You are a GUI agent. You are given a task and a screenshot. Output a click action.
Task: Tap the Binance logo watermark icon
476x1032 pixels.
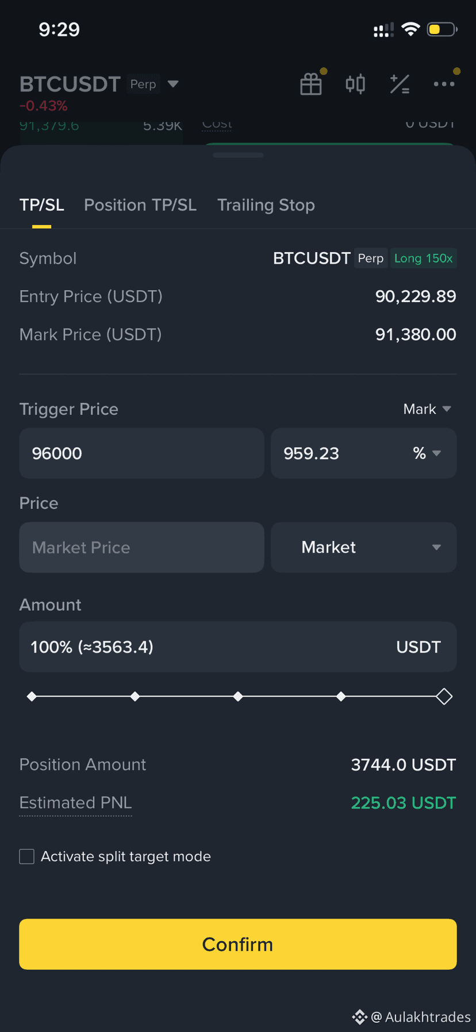[x=360, y=1017]
